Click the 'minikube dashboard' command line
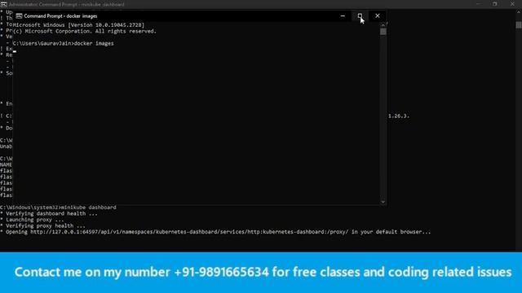 58,208
